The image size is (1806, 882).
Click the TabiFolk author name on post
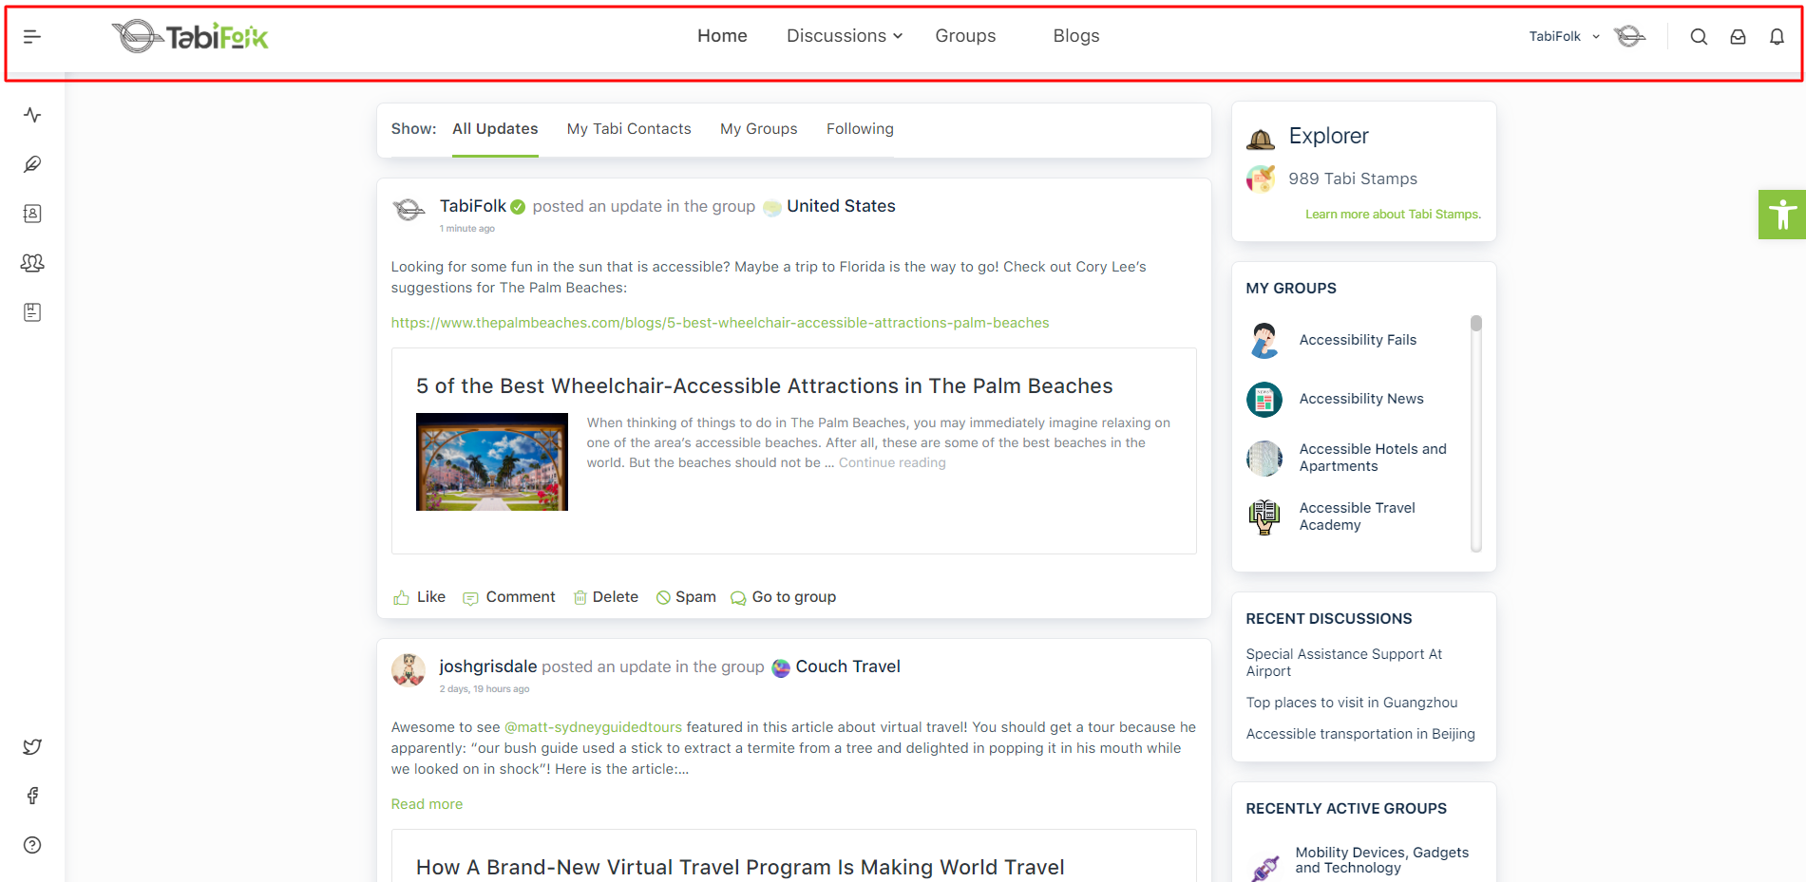473,206
